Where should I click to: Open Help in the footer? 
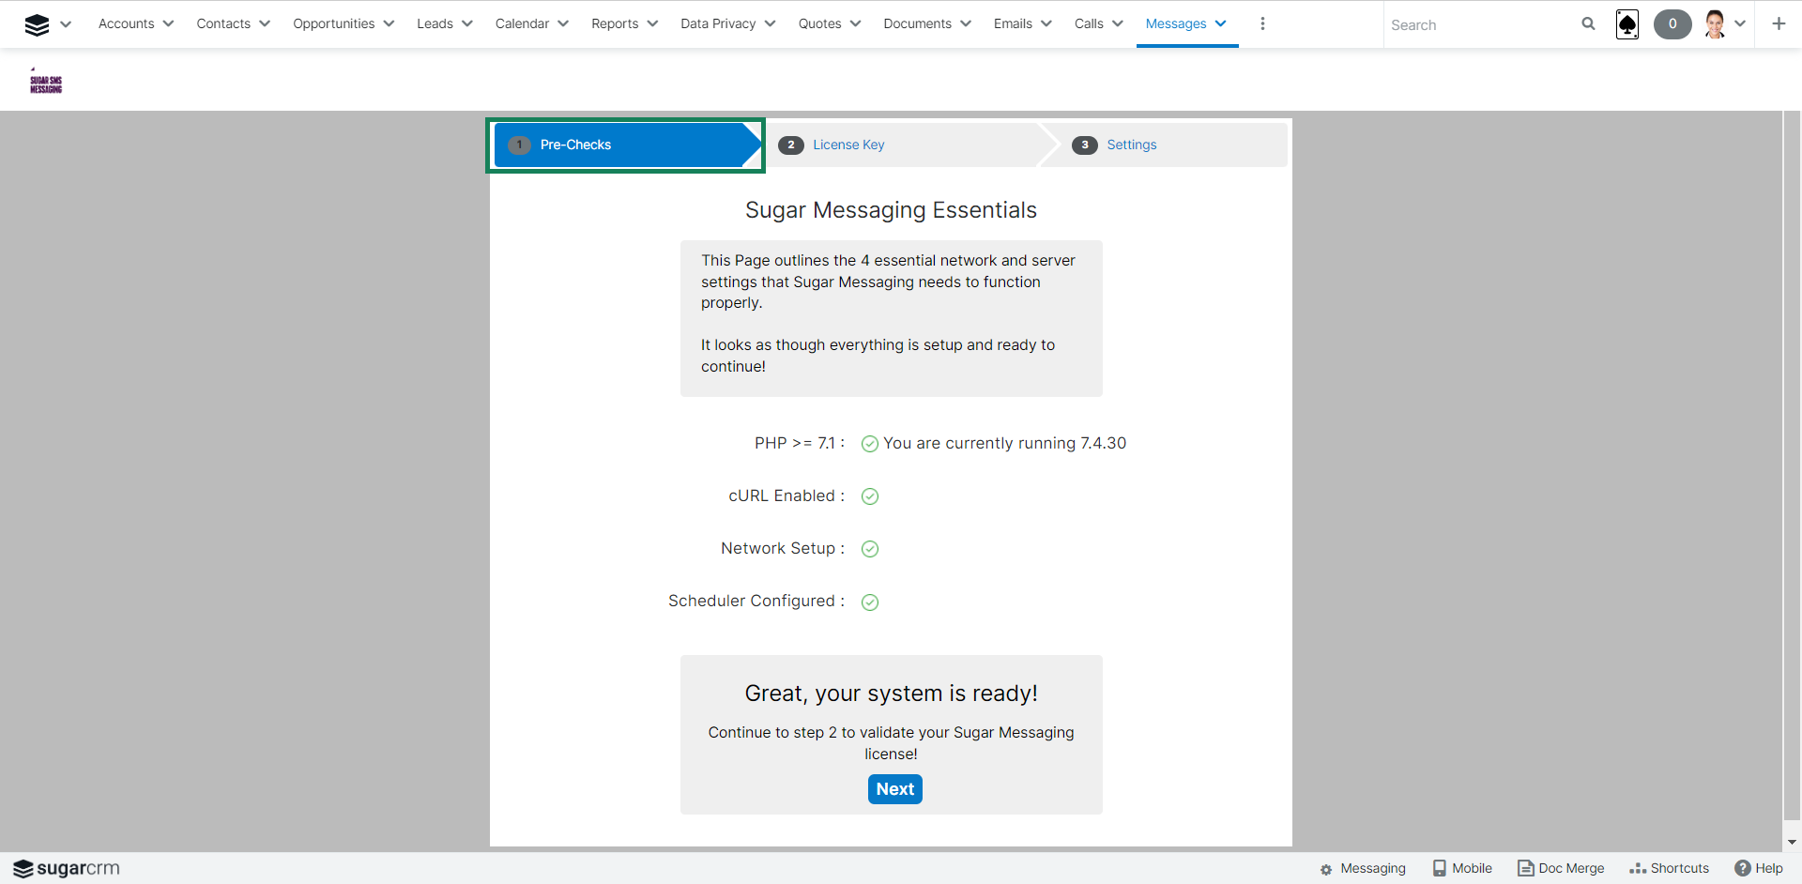click(1759, 868)
